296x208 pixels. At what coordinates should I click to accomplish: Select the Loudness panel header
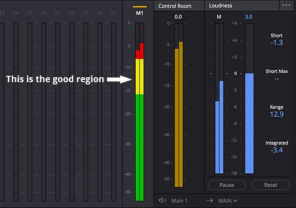pyautogui.click(x=220, y=6)
